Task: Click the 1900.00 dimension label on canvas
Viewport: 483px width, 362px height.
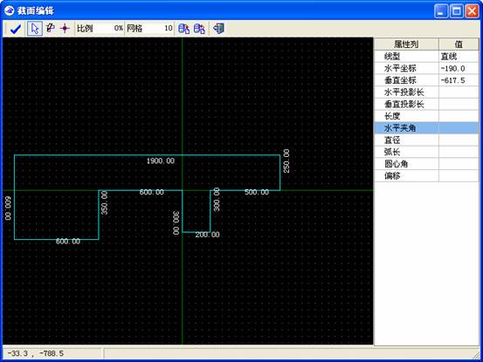Action: pyautogui.click(x=161, y=161)
